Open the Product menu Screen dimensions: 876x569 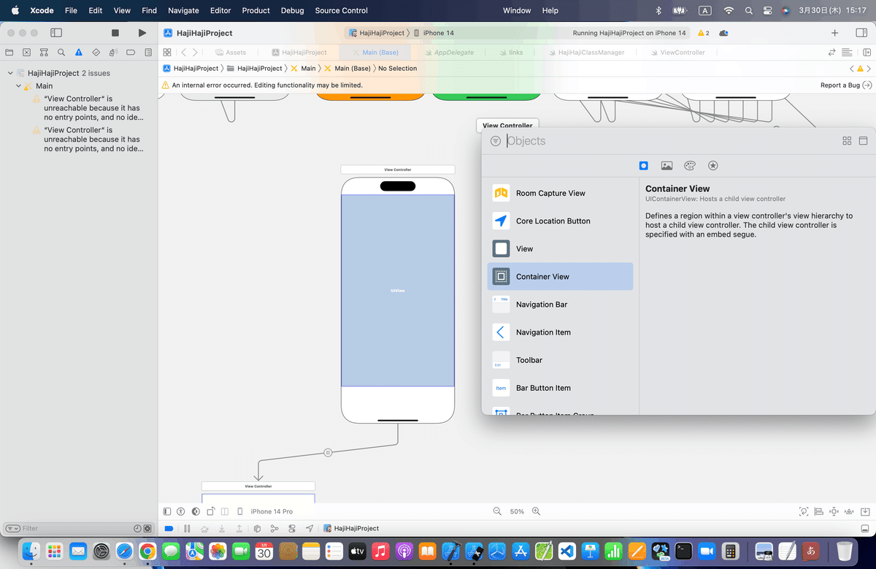pyautogui.click(x=255, y=10)
